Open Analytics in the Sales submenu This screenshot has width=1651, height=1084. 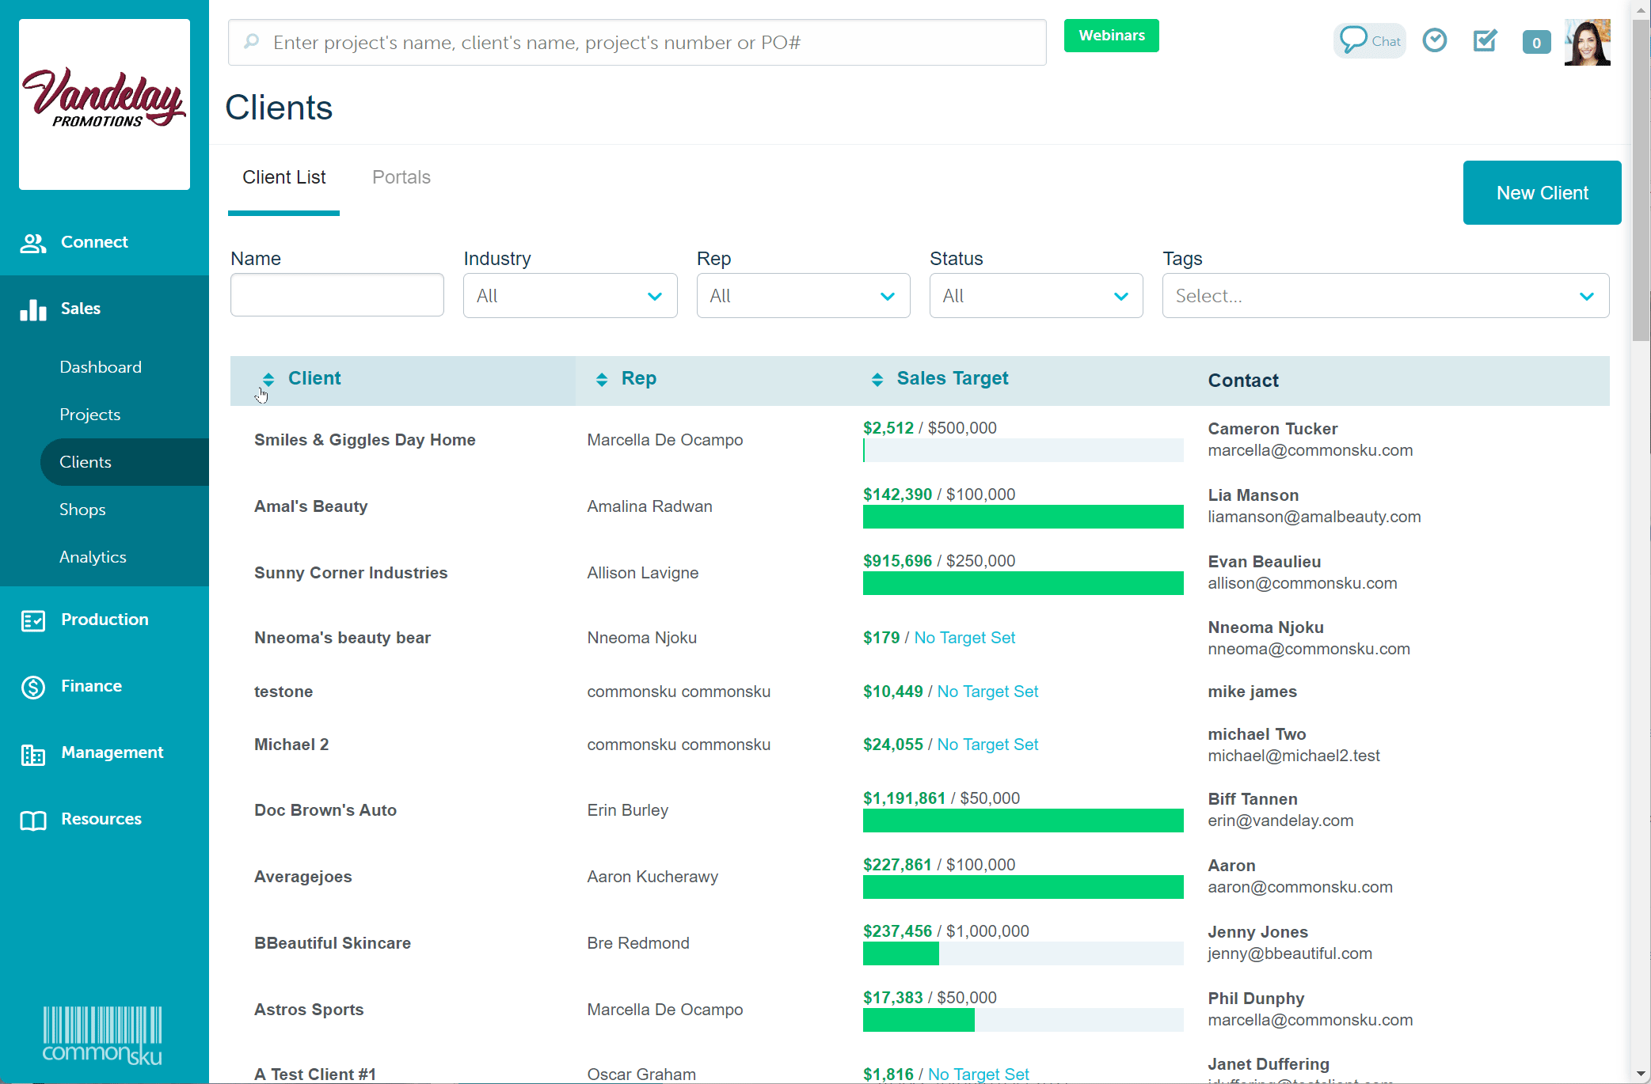(93, 557)
